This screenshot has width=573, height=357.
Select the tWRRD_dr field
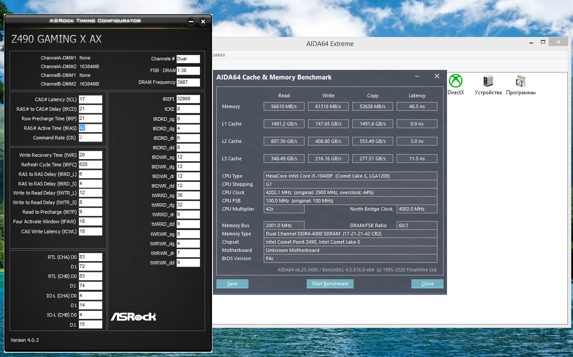click(188, 215)
